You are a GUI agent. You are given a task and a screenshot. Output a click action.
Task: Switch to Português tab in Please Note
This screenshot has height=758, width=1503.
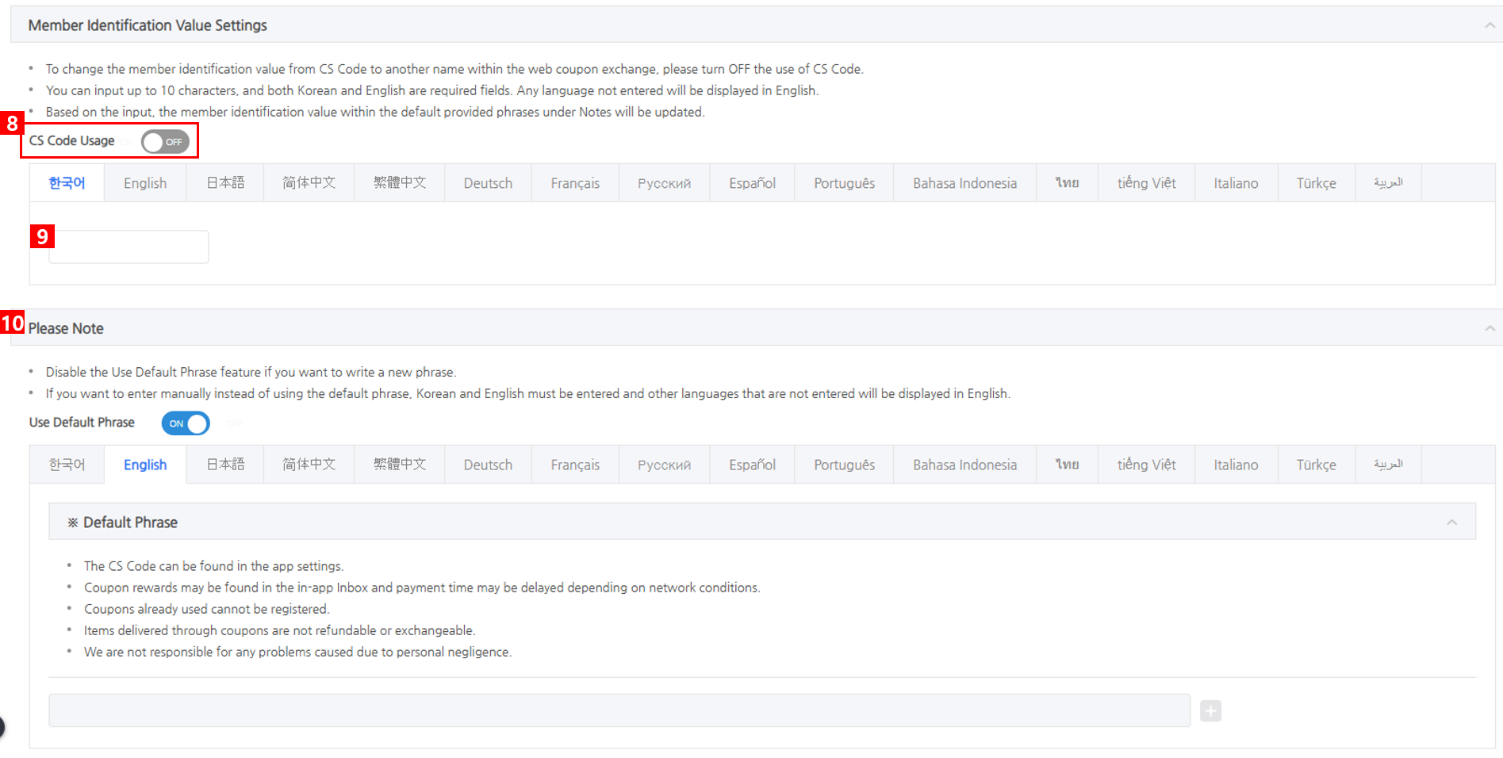pos(844,465)
